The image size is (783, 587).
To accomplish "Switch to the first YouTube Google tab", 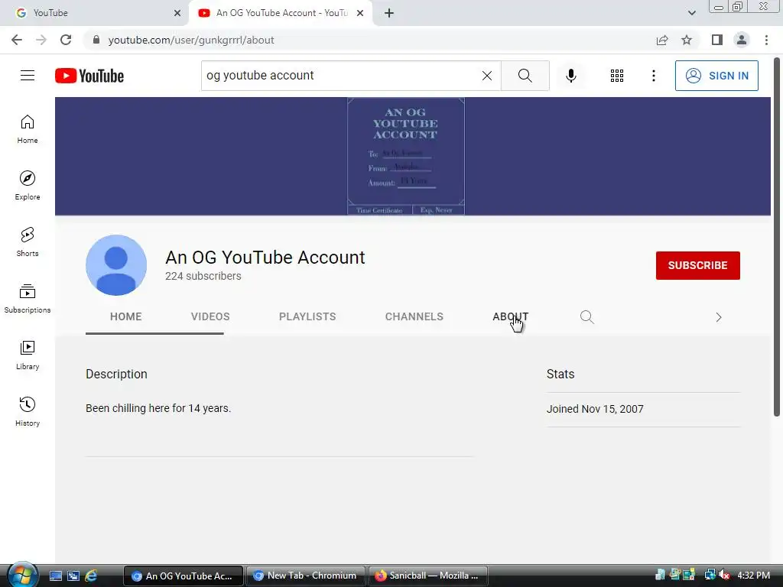I will pos(95,13).
